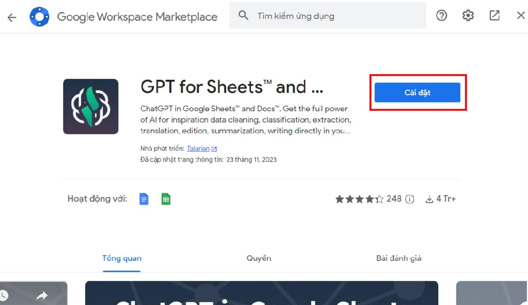Open the settings gear icon
Image resolution: width=528 pixels, height=305 pixels.
[468, 16]
